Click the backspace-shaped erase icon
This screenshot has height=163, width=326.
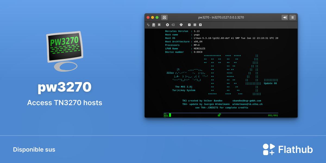173,25
